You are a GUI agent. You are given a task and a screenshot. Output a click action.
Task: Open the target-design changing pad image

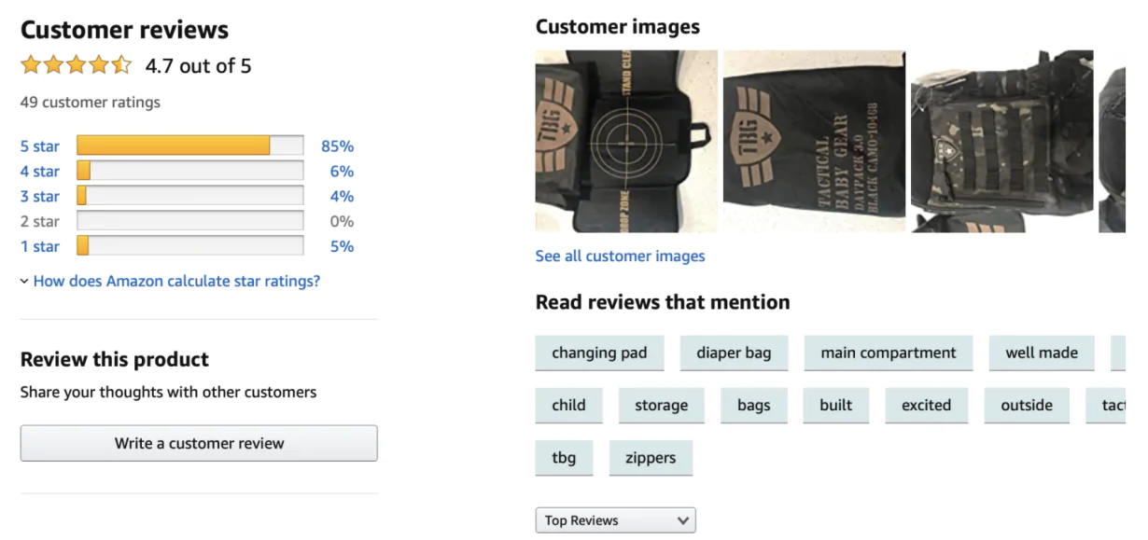626,141
